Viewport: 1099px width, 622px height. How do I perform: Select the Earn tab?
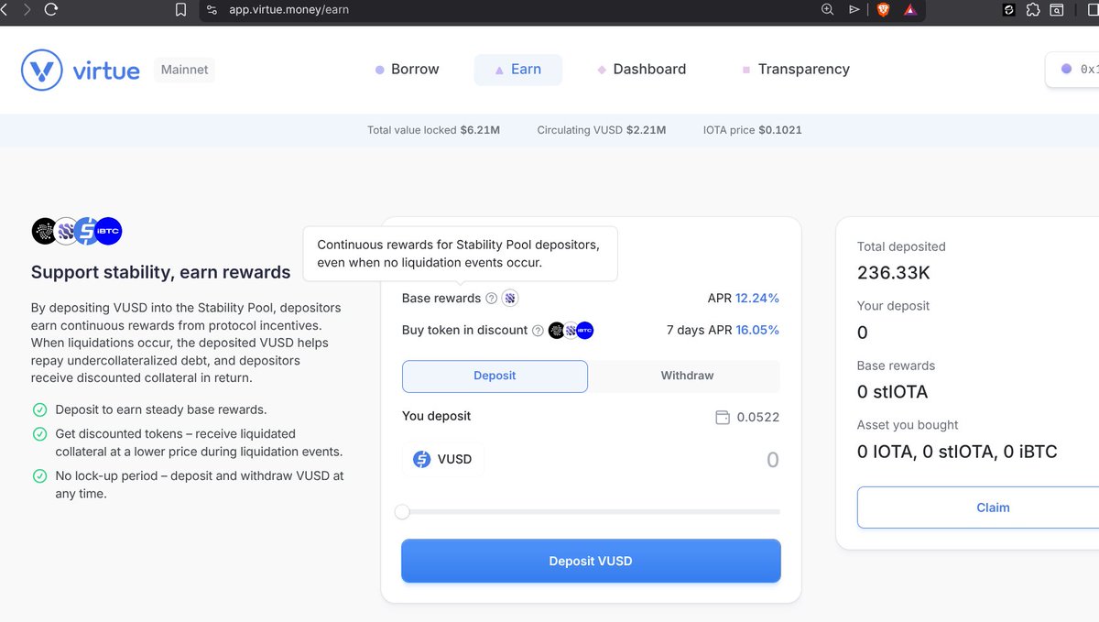coord(517,70)
